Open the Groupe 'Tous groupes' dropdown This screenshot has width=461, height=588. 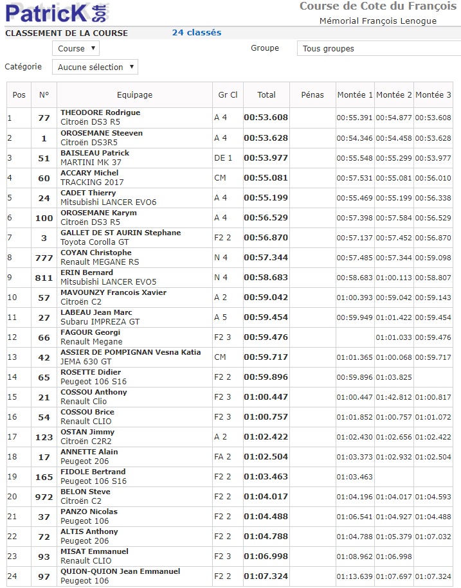point(378,48)
